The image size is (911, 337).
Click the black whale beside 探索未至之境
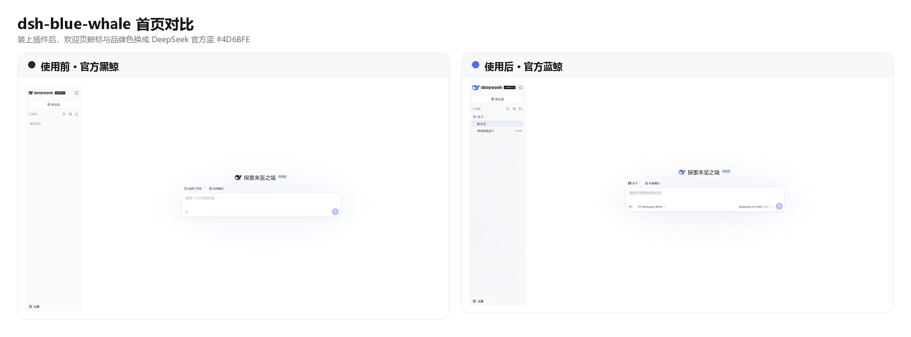pos(238,177)
